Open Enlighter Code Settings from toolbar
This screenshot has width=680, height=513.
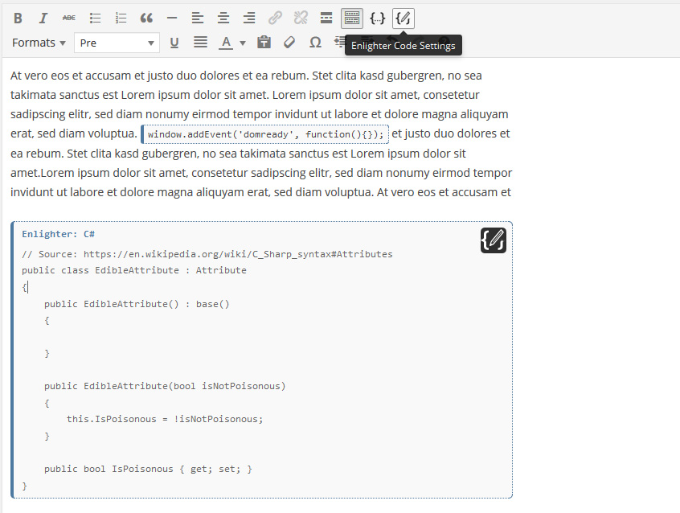coord(403,18)
